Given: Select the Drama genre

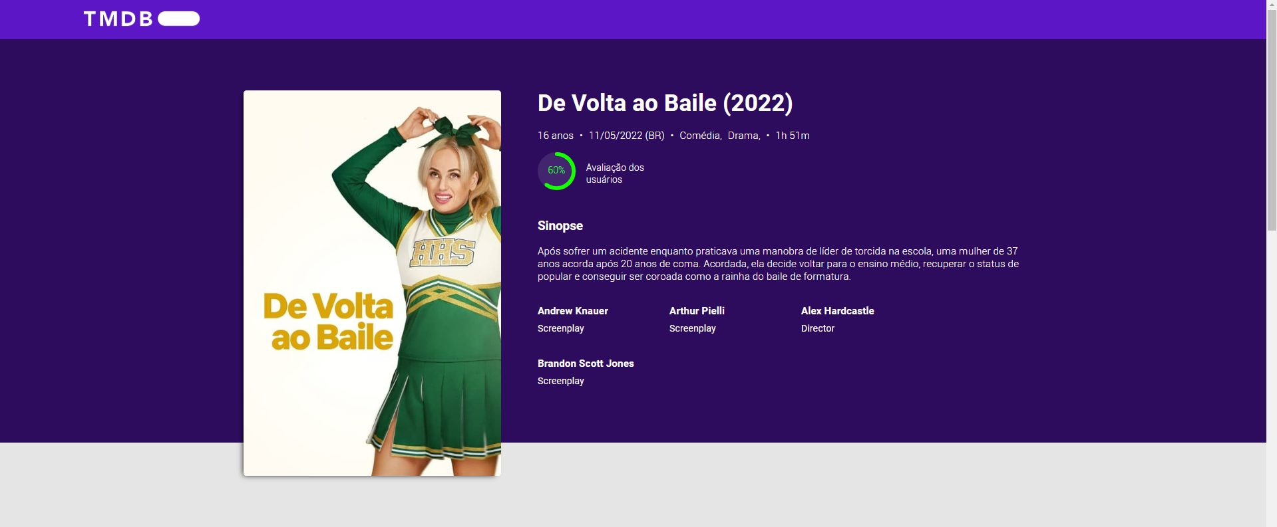Looking at the screenshot, I should click(x=743, y=136).
